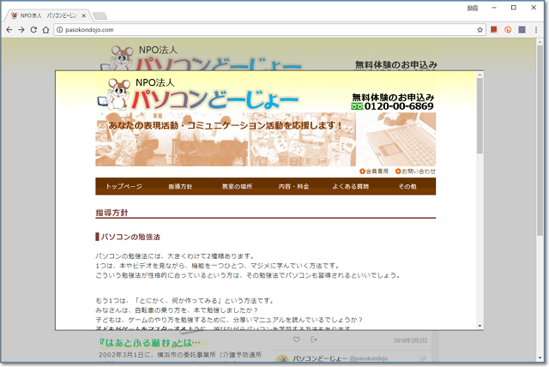Go to the browser home page
This screenshot has height=367, width=549.
pyautogui.click(x=46, y=29)
